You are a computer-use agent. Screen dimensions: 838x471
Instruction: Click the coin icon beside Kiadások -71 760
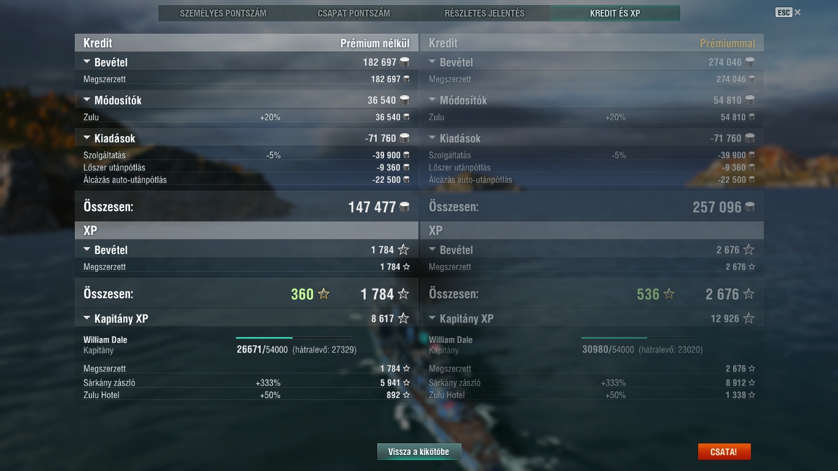pos(404,138)
